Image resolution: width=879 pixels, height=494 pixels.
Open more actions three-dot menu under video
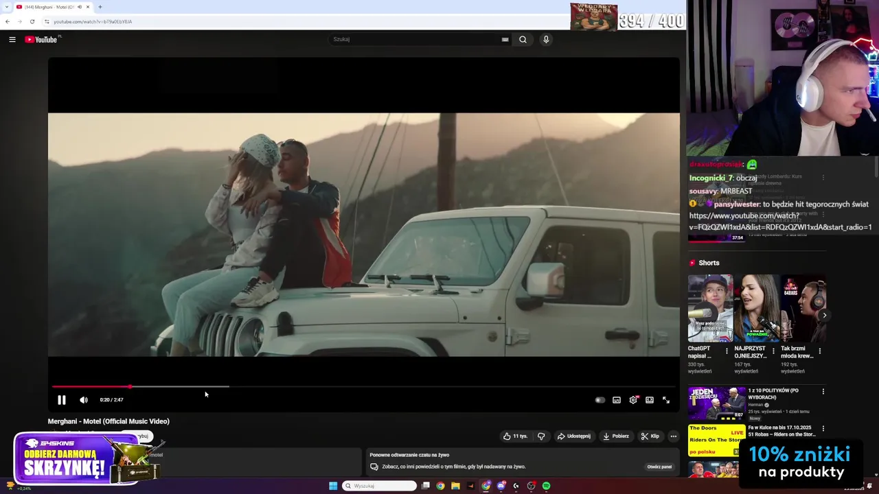[x=674, y=436]
